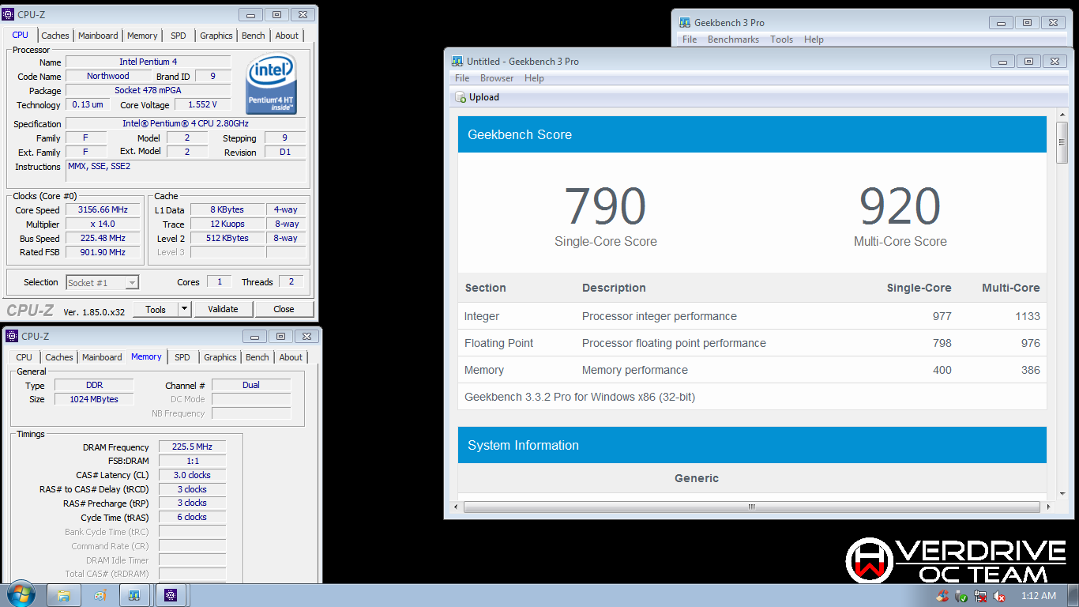This screenshot has height=607, width=1079.
Task: Click the horizontal scrollbar left arrow
Action: 456,506
